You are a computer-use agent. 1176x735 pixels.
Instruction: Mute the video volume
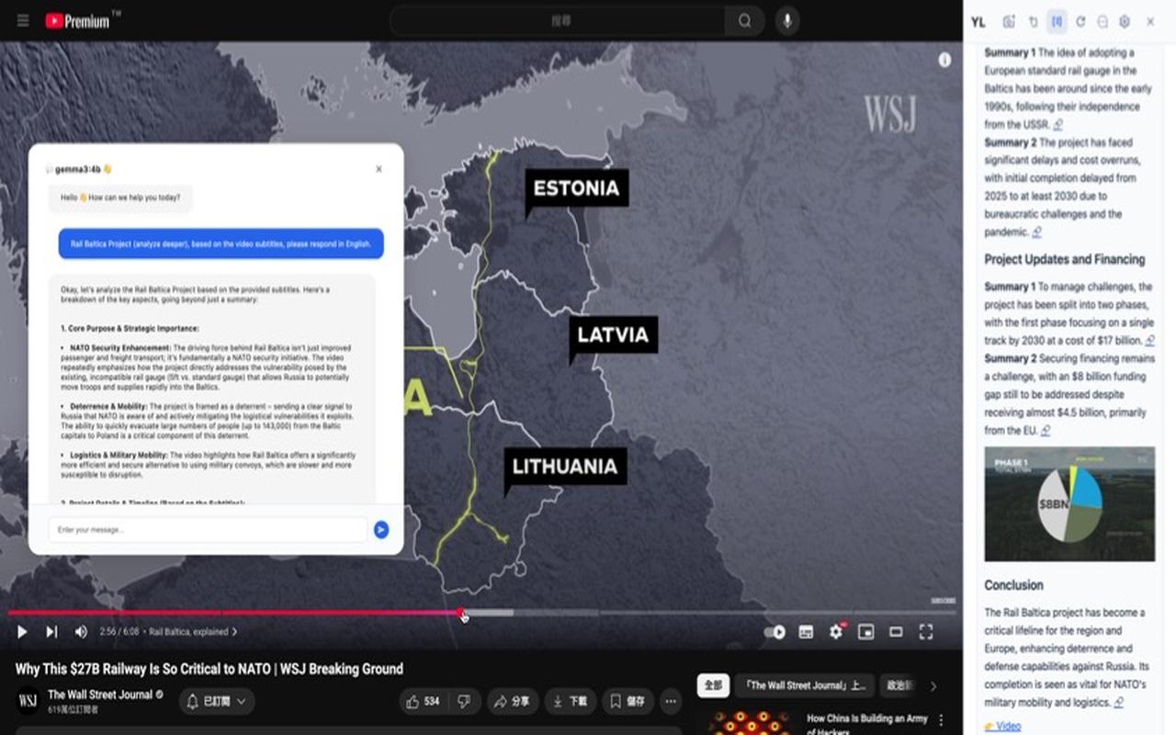pyautogui.click(x=81, y=632)
